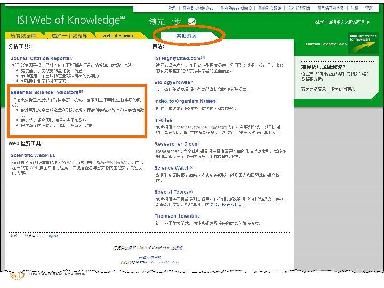The width and height of the screenshot is (384, 288).
Task: Open the ResearcherID link in top navigation bar
Action: point(236,8)
